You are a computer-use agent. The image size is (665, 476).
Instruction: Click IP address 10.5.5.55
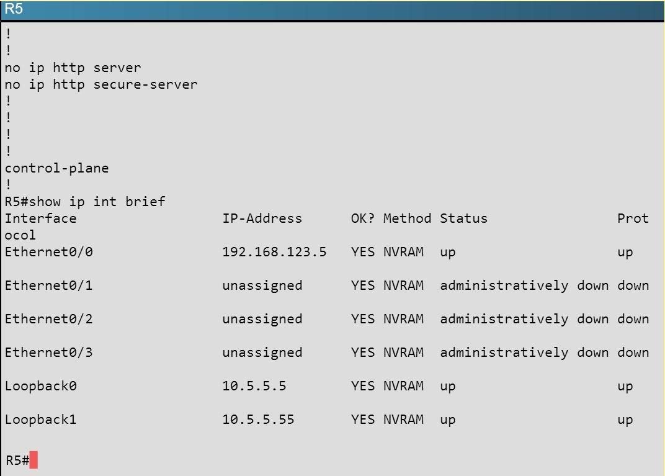pos(258,420)
